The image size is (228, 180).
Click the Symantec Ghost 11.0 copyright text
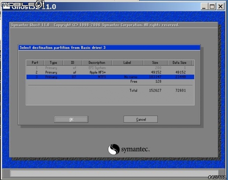coord(95,25)
